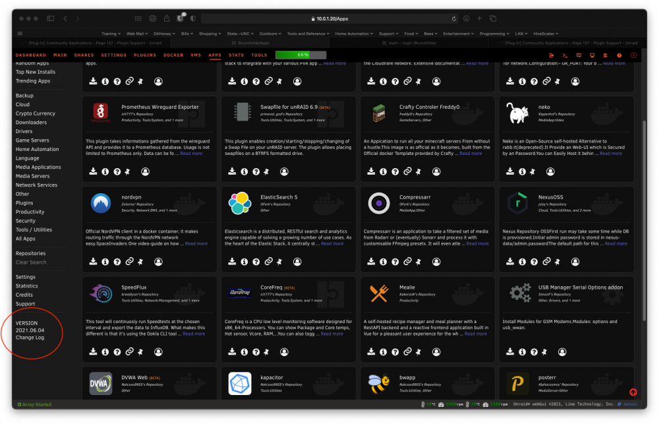The width and height of the screenshot is (659, 424).
Task: Expand the Bees bookmarks folder
Action: click(x=430, y=34)
